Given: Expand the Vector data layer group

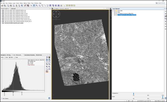Looking at the screenshot, I should 113,11.
